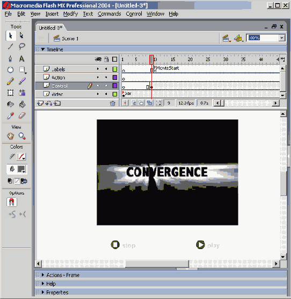
Task: Open the fill color swatch
Action: click(x=21, y=169)
